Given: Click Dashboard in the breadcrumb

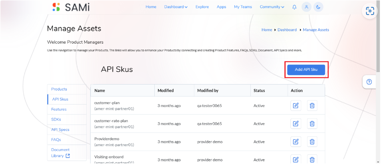Looking at the screenshot, I should click(287, 30).
